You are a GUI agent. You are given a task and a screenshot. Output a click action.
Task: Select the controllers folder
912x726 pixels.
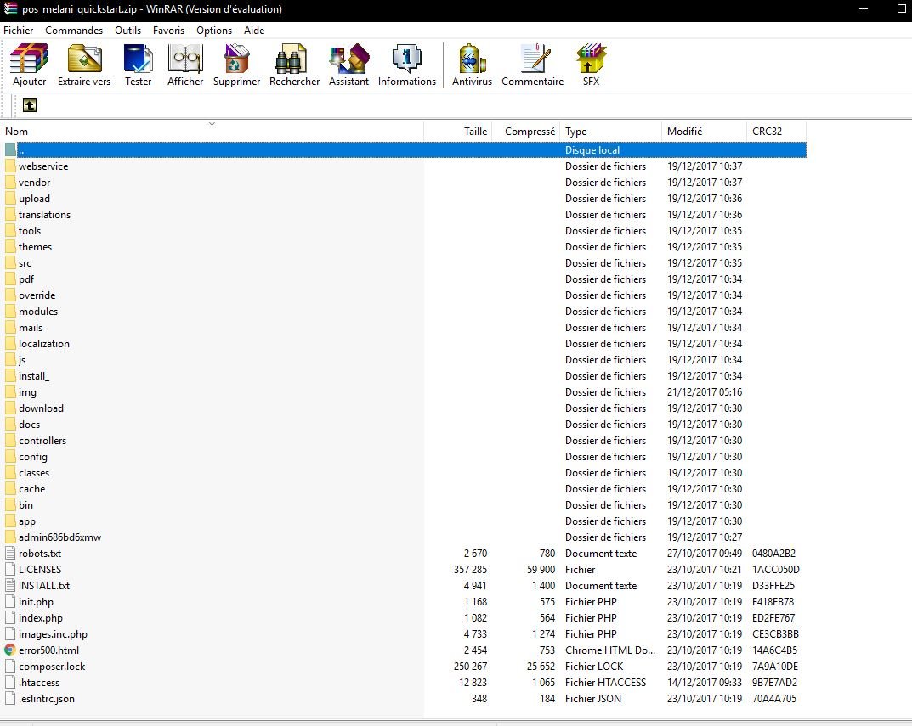tap(42, 441)
